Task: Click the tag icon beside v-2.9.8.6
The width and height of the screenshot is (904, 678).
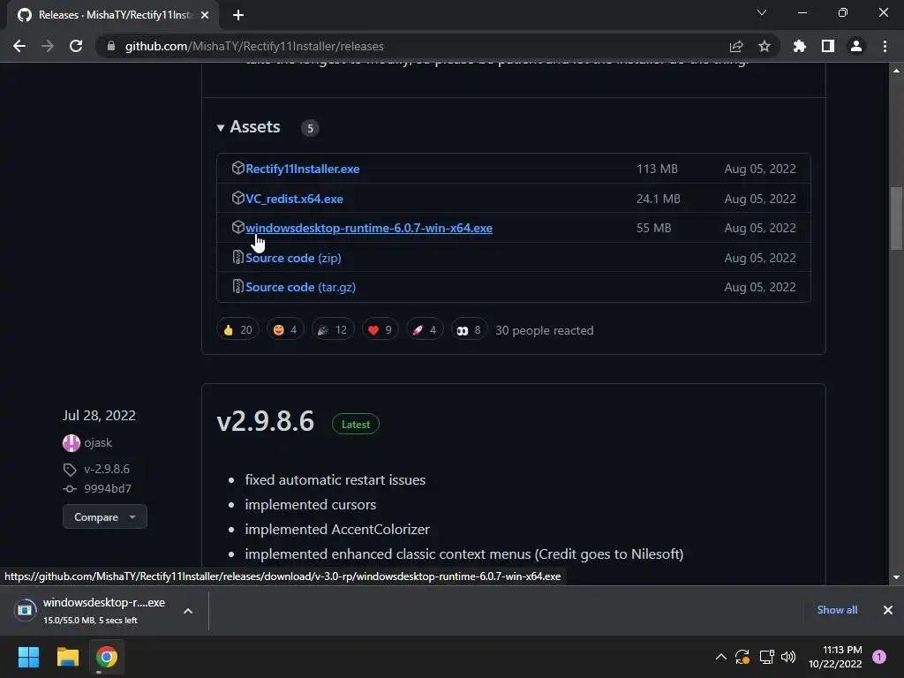Action: [x=70, y=470]
